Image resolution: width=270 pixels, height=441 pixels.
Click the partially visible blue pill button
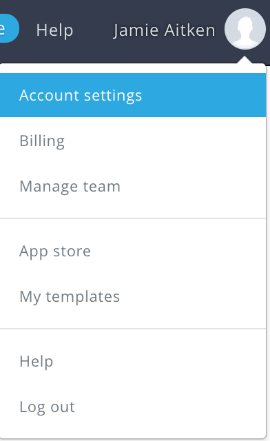(8, 28)
